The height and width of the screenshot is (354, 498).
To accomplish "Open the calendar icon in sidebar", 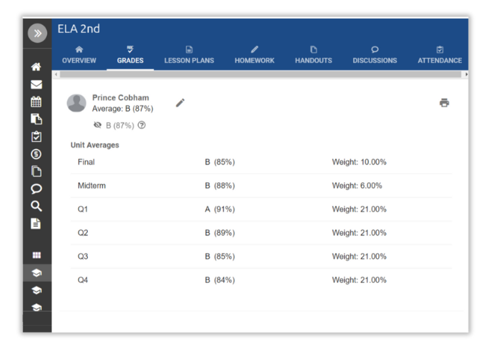I will point(37,102).
